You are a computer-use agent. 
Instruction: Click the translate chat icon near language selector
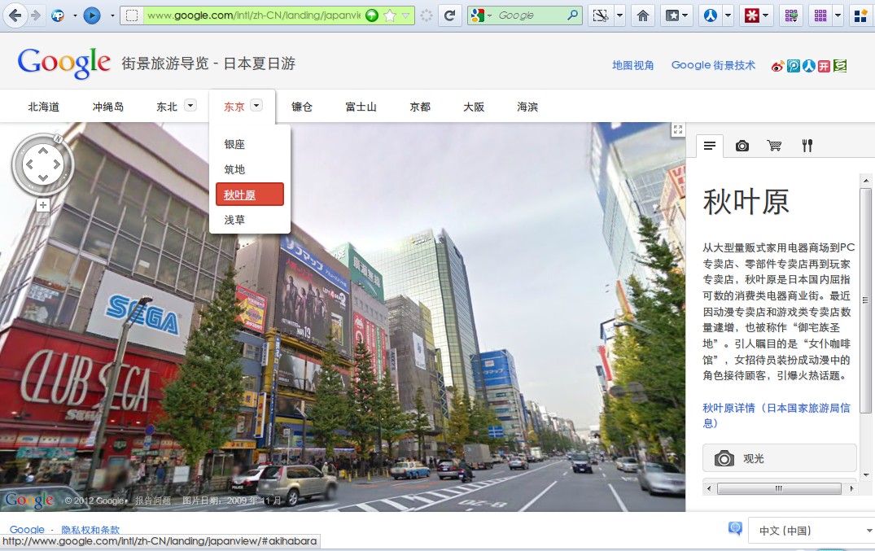736,528
